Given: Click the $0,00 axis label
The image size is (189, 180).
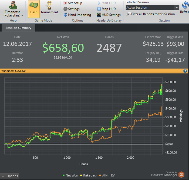Looking at the screenshot, I should coord(169,144).
